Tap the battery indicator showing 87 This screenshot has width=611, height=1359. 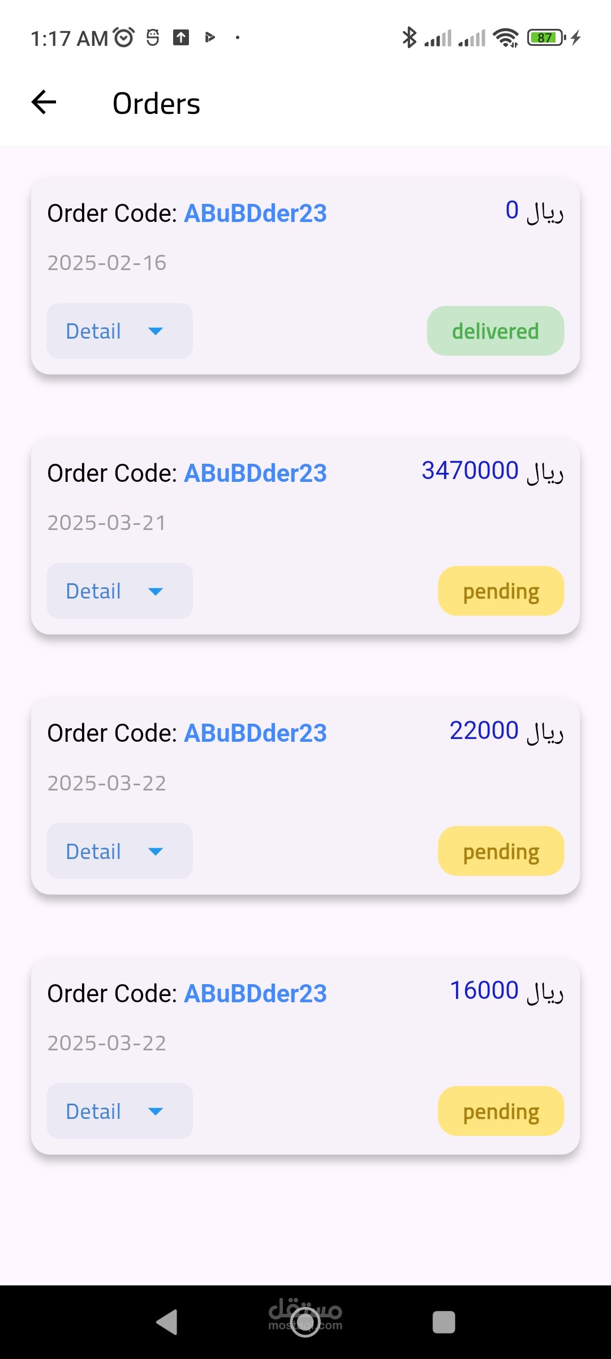pyautogui.click(x=545, y=38)
